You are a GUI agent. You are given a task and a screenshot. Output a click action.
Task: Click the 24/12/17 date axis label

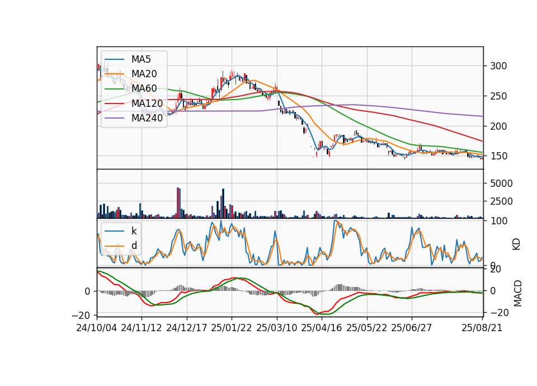(x=187, y=328)
